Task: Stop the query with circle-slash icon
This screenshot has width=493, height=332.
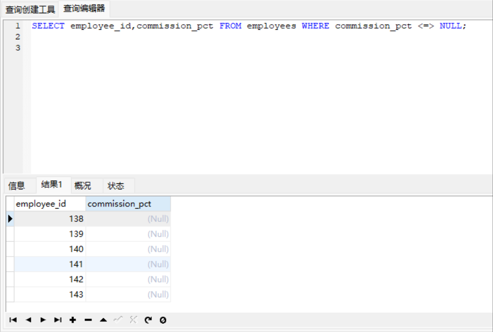Action: point(163,320)
